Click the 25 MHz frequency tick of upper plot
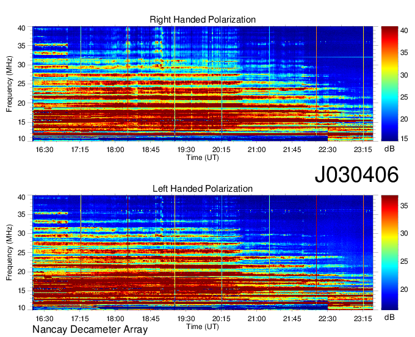Viewport: 415px width, 337px height. tap(21, 84)
